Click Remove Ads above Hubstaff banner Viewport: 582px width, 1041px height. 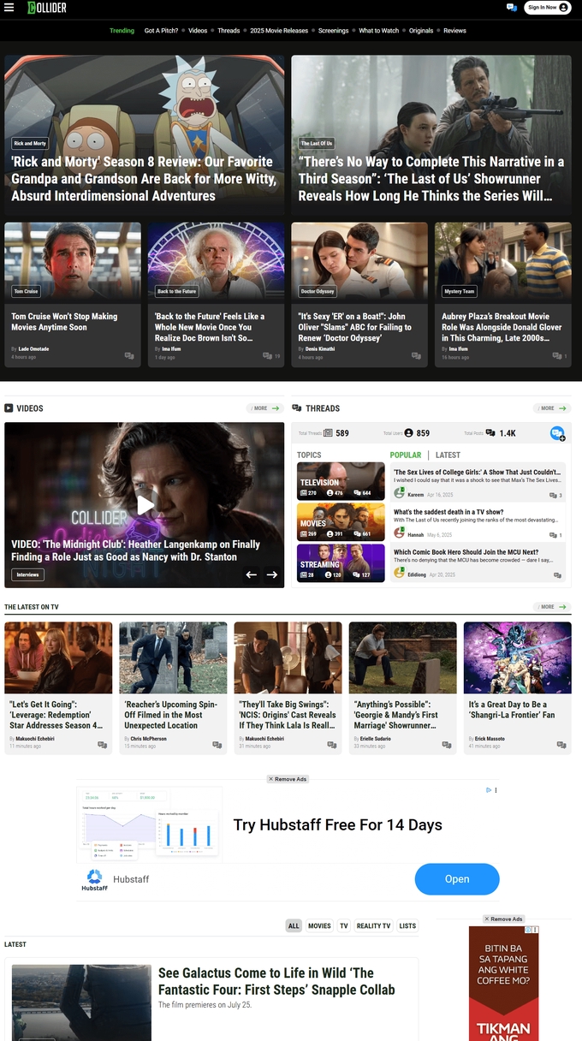pos(288,779)
